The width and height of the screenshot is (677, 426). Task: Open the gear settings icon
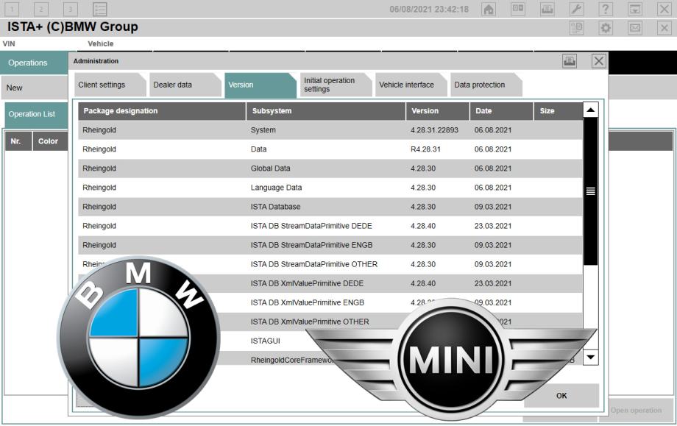click(606, 27)
